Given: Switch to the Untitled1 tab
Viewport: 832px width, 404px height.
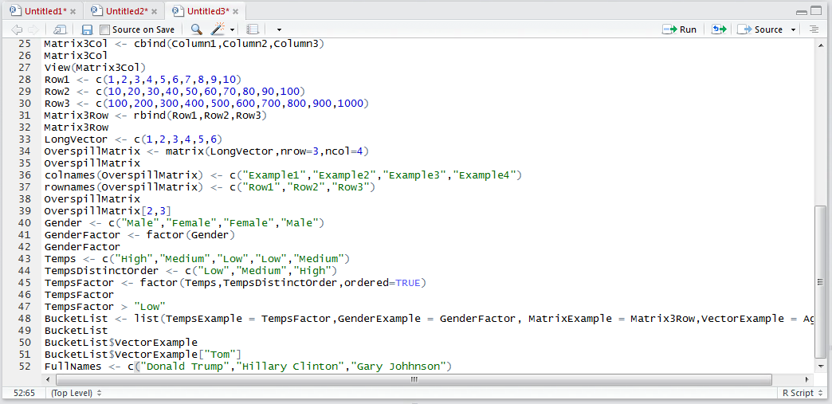Looking at the screenshot, I should pyautogui.click(x=45, y=11).
